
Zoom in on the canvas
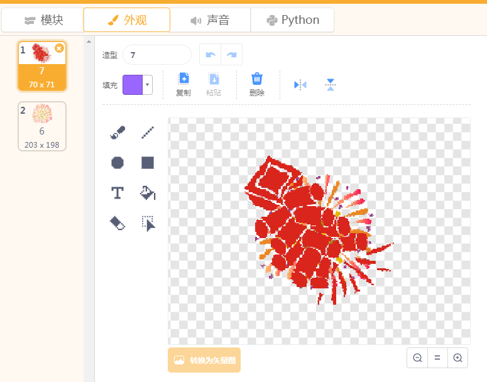click(457, 357)
